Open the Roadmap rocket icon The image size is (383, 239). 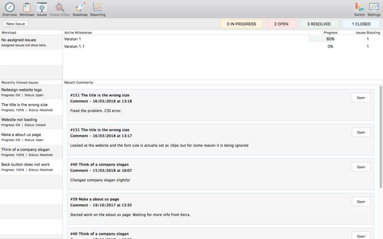80,7
